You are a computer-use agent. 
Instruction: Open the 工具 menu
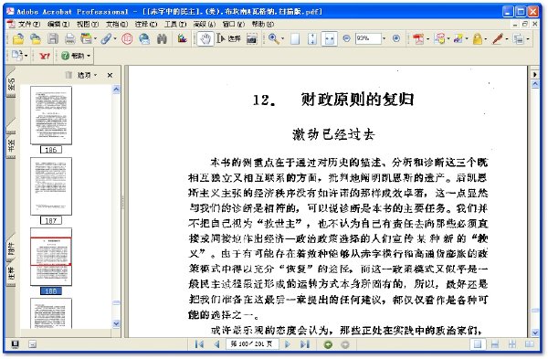175,24
